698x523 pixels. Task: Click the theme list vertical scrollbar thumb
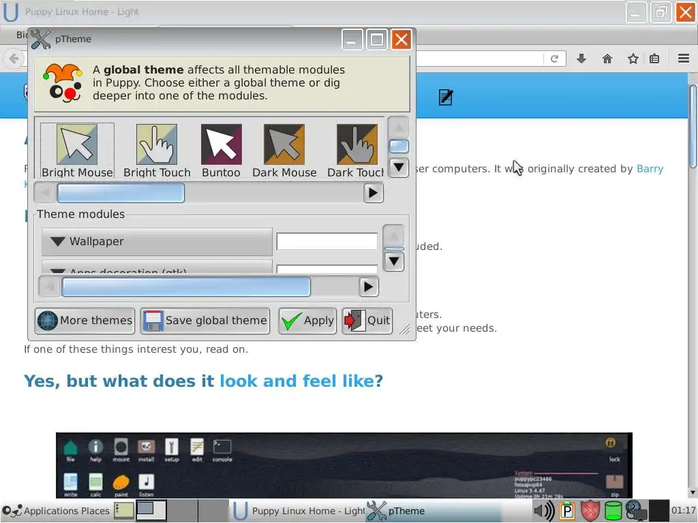pos(398,146)
